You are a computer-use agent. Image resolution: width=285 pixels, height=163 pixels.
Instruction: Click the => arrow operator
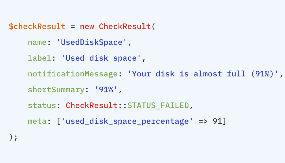point(203,121)
